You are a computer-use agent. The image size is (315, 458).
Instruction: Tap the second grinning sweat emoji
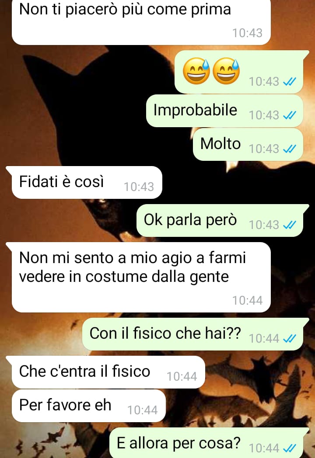pos(226,71)
